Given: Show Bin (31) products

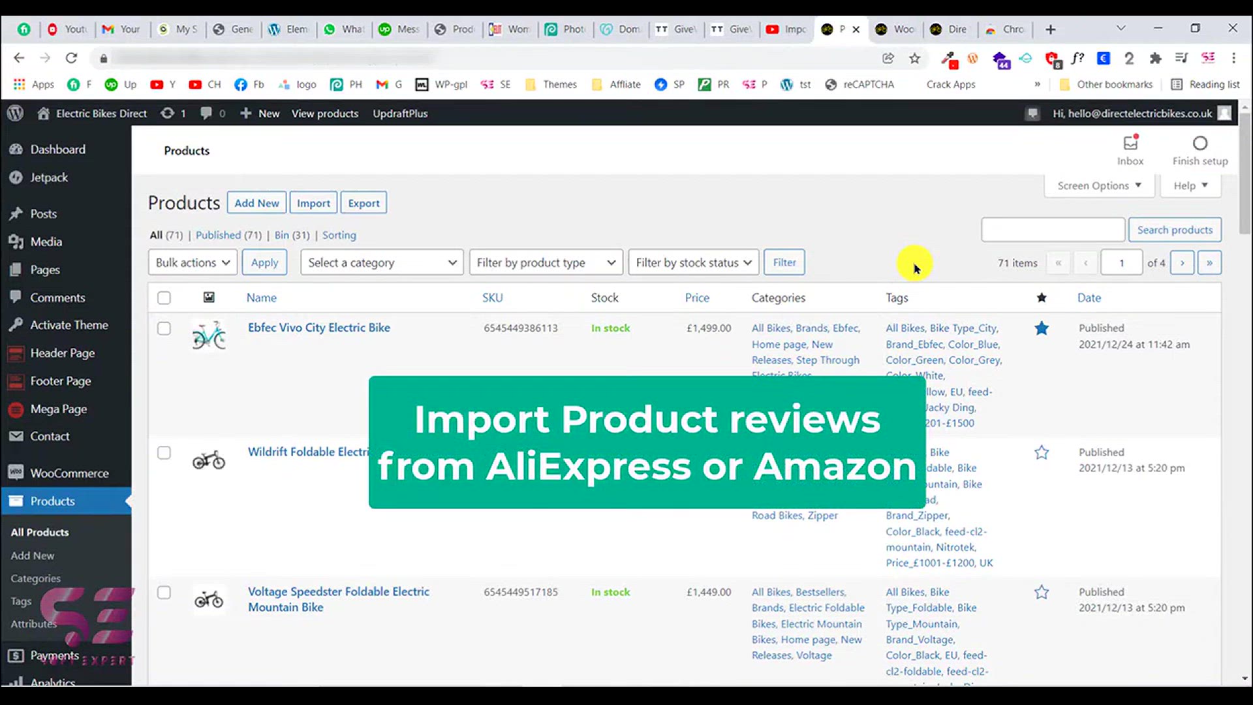Looking at the screenshot, I should tap(292, 235).
